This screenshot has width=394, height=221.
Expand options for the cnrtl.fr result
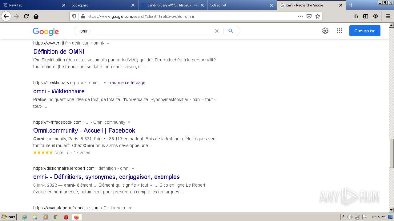tap(108, 43)
